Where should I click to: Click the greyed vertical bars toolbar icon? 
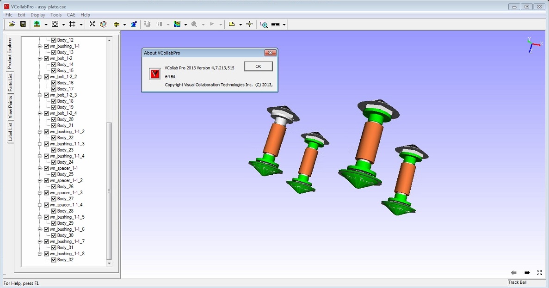pyautogui.click(x=159, y=24)
